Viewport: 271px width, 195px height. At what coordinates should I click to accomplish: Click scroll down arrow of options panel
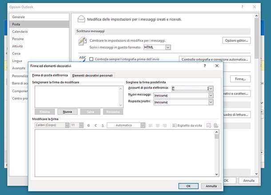coord(256,174)
